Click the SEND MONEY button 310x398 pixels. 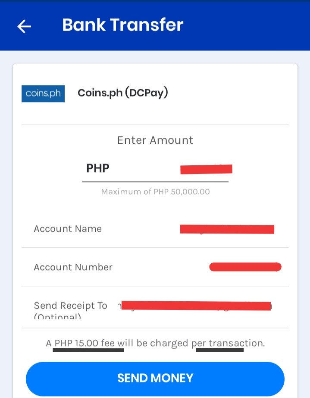[155, 379]
